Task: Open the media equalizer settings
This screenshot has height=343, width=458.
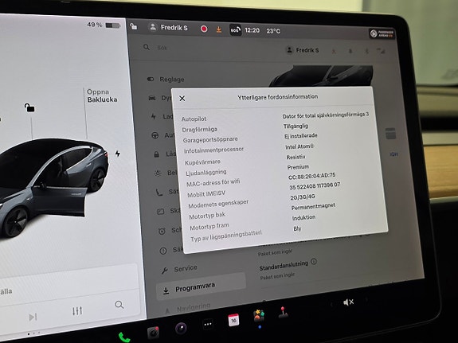Action: tap(77, 311)
